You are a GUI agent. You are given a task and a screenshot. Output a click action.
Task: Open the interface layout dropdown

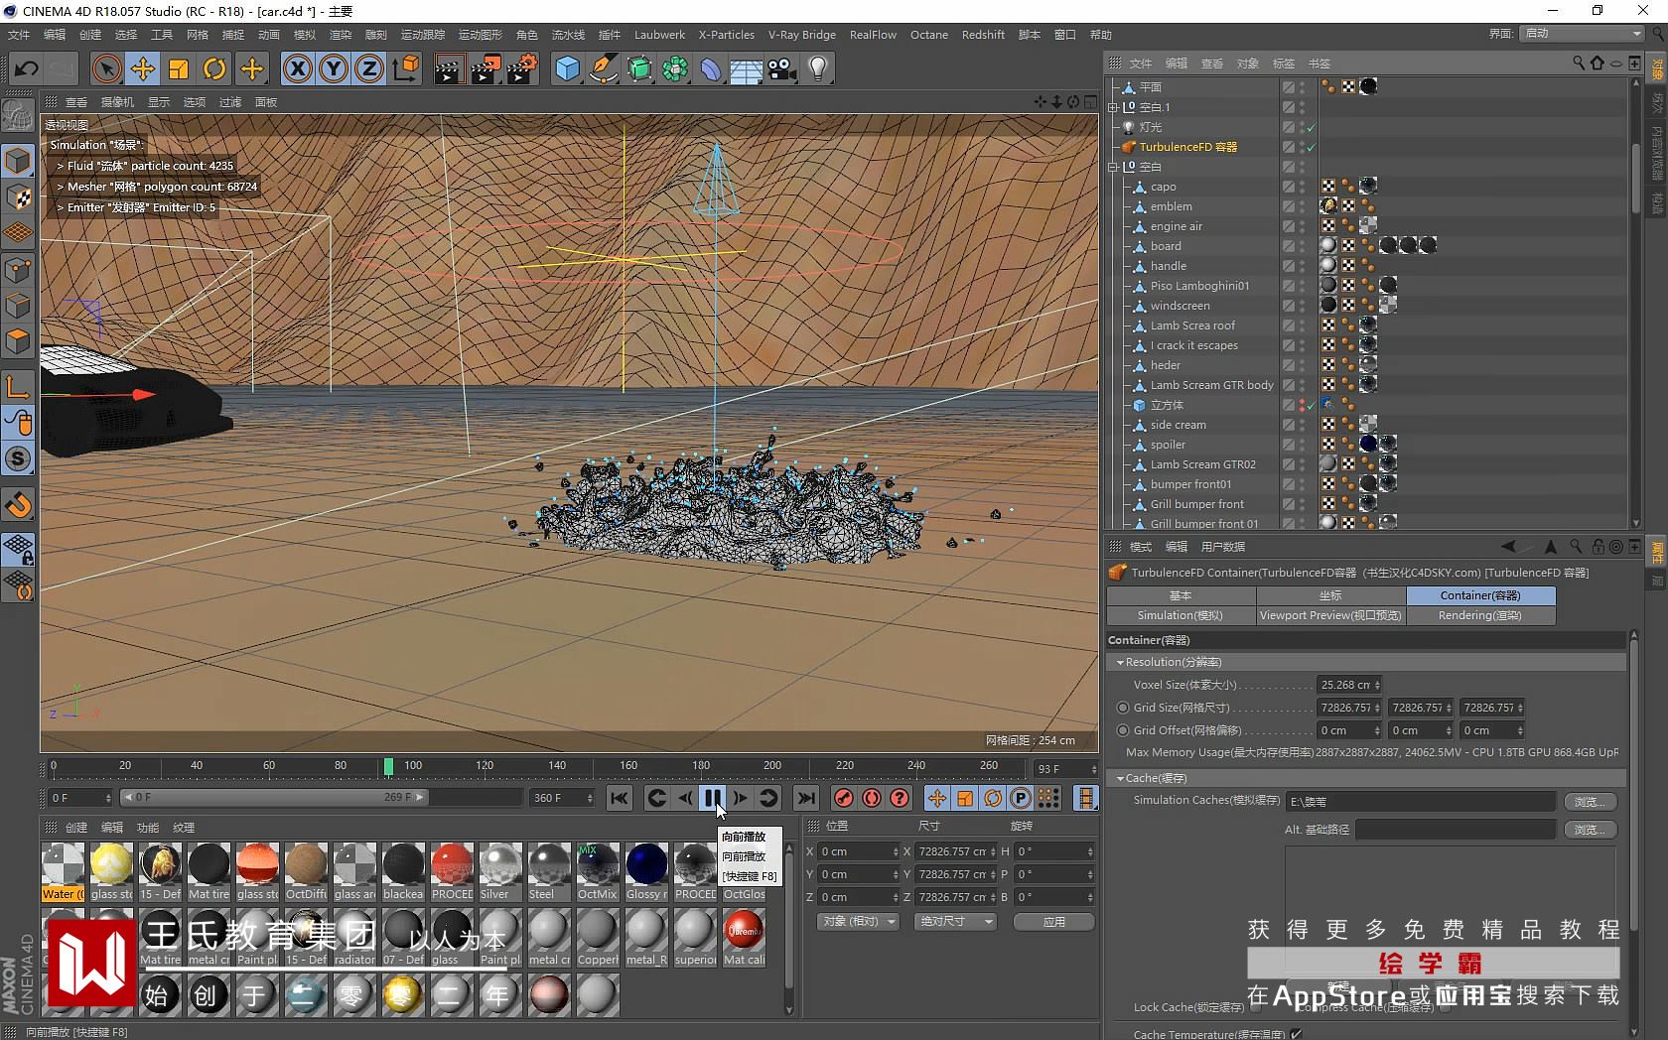tap(1583, 34)
